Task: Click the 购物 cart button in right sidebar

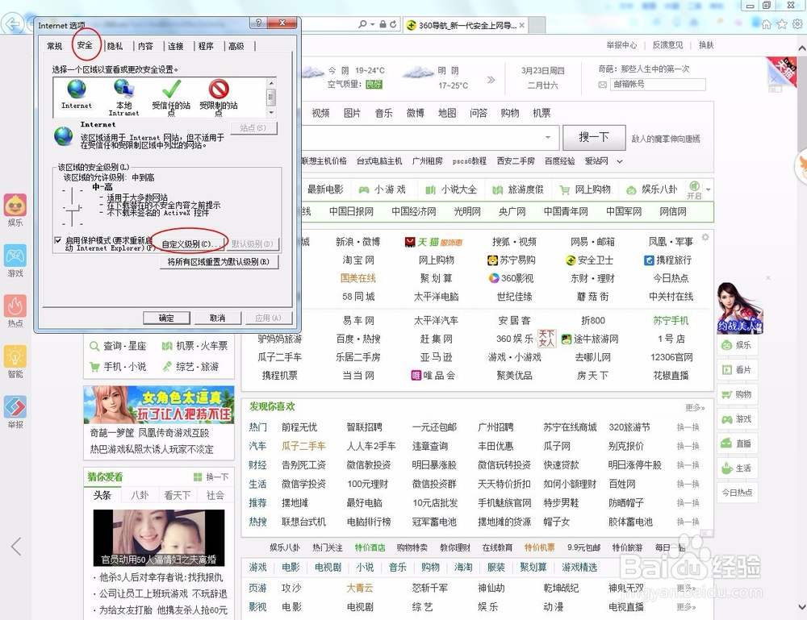Action: click(737, 395)
